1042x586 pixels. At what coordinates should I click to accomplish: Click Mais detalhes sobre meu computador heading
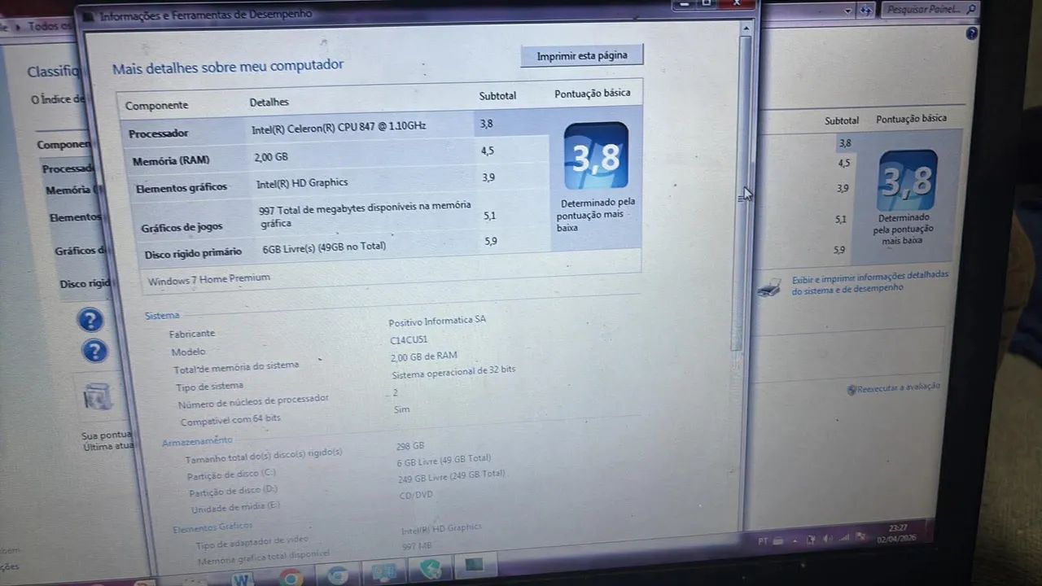(228, 67)
